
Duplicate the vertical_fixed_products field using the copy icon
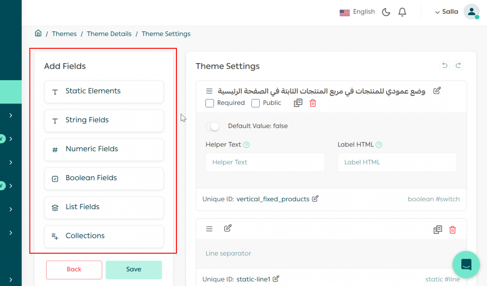click(298, 103)
